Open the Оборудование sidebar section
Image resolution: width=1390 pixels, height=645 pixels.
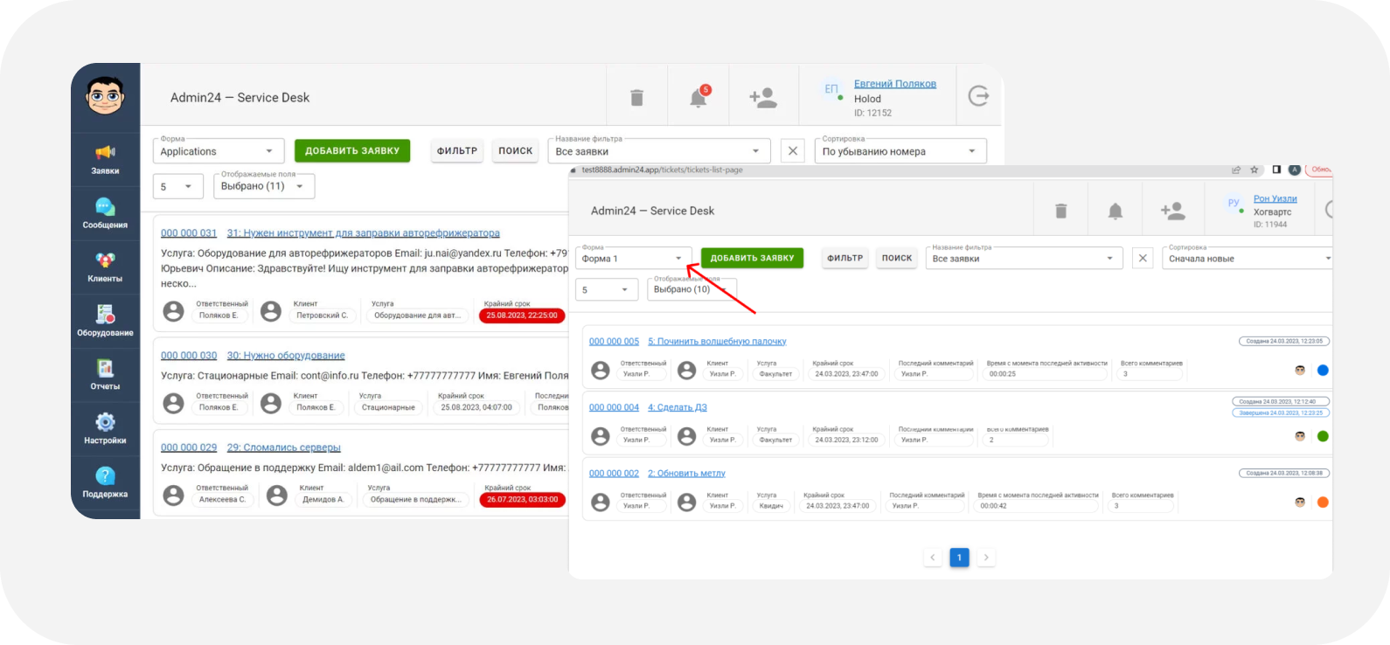105,322
